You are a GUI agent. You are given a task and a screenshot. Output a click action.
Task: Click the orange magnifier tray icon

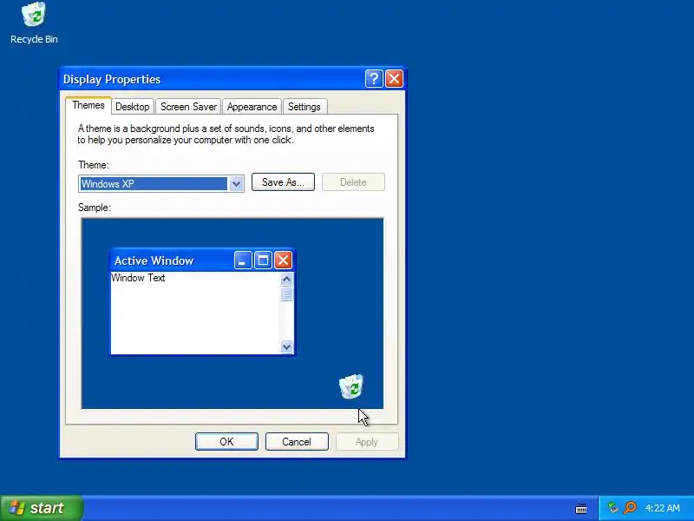click(x=630, y=507)
